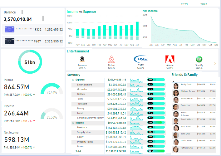Click card balance 1,252,455.52
Screen dimensions: 221x156
tap(54, 29)
